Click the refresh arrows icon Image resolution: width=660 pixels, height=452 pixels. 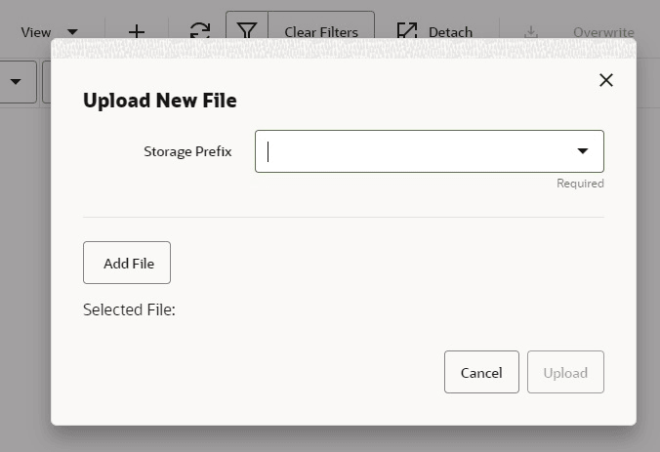[200, 31]
